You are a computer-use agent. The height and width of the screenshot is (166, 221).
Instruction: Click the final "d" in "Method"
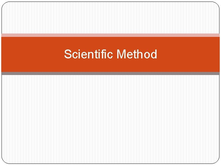[154, 54]
